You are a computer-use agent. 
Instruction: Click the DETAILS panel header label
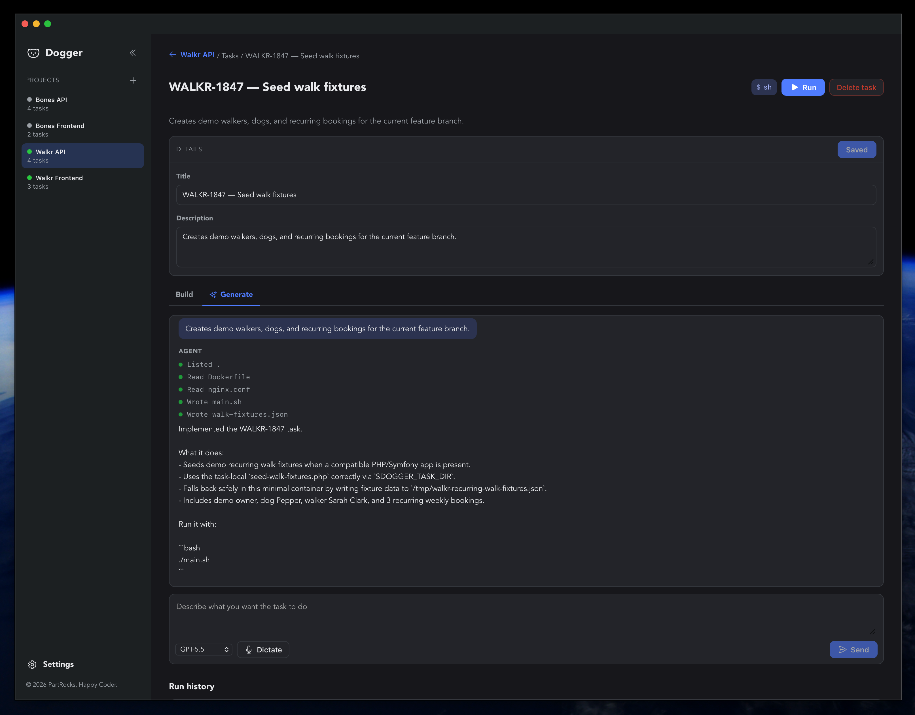pos(189,149)
